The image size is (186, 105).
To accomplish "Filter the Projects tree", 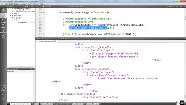I will coord(27,6).
